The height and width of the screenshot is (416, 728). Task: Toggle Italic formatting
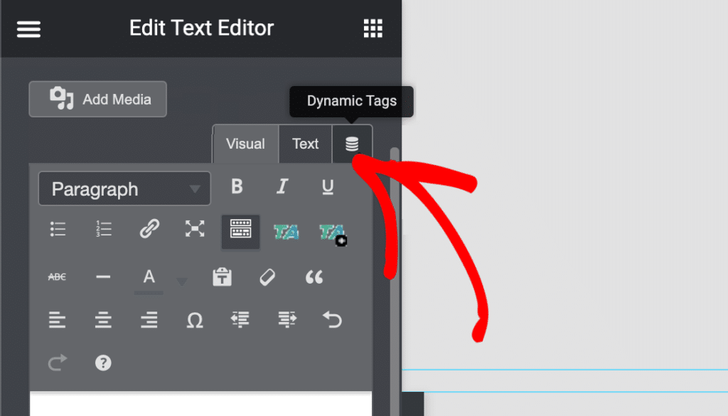(282, 186)
